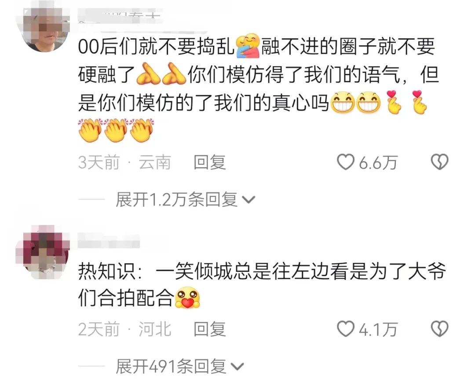Screen dimensions: 475x388
Task: Click the grinning face emojis in first comment
Action: point(355,102)
